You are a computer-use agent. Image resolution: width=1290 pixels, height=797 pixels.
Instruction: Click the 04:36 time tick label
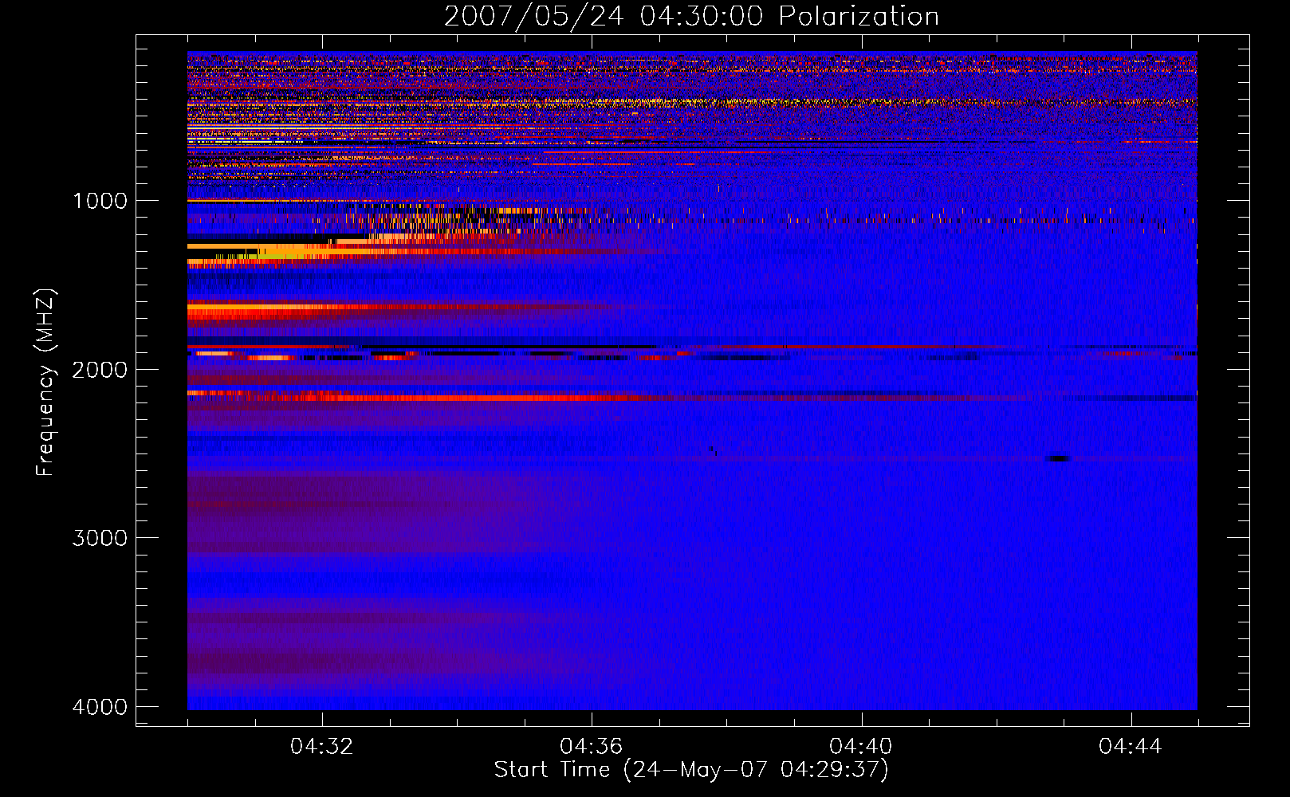(592, 747)
